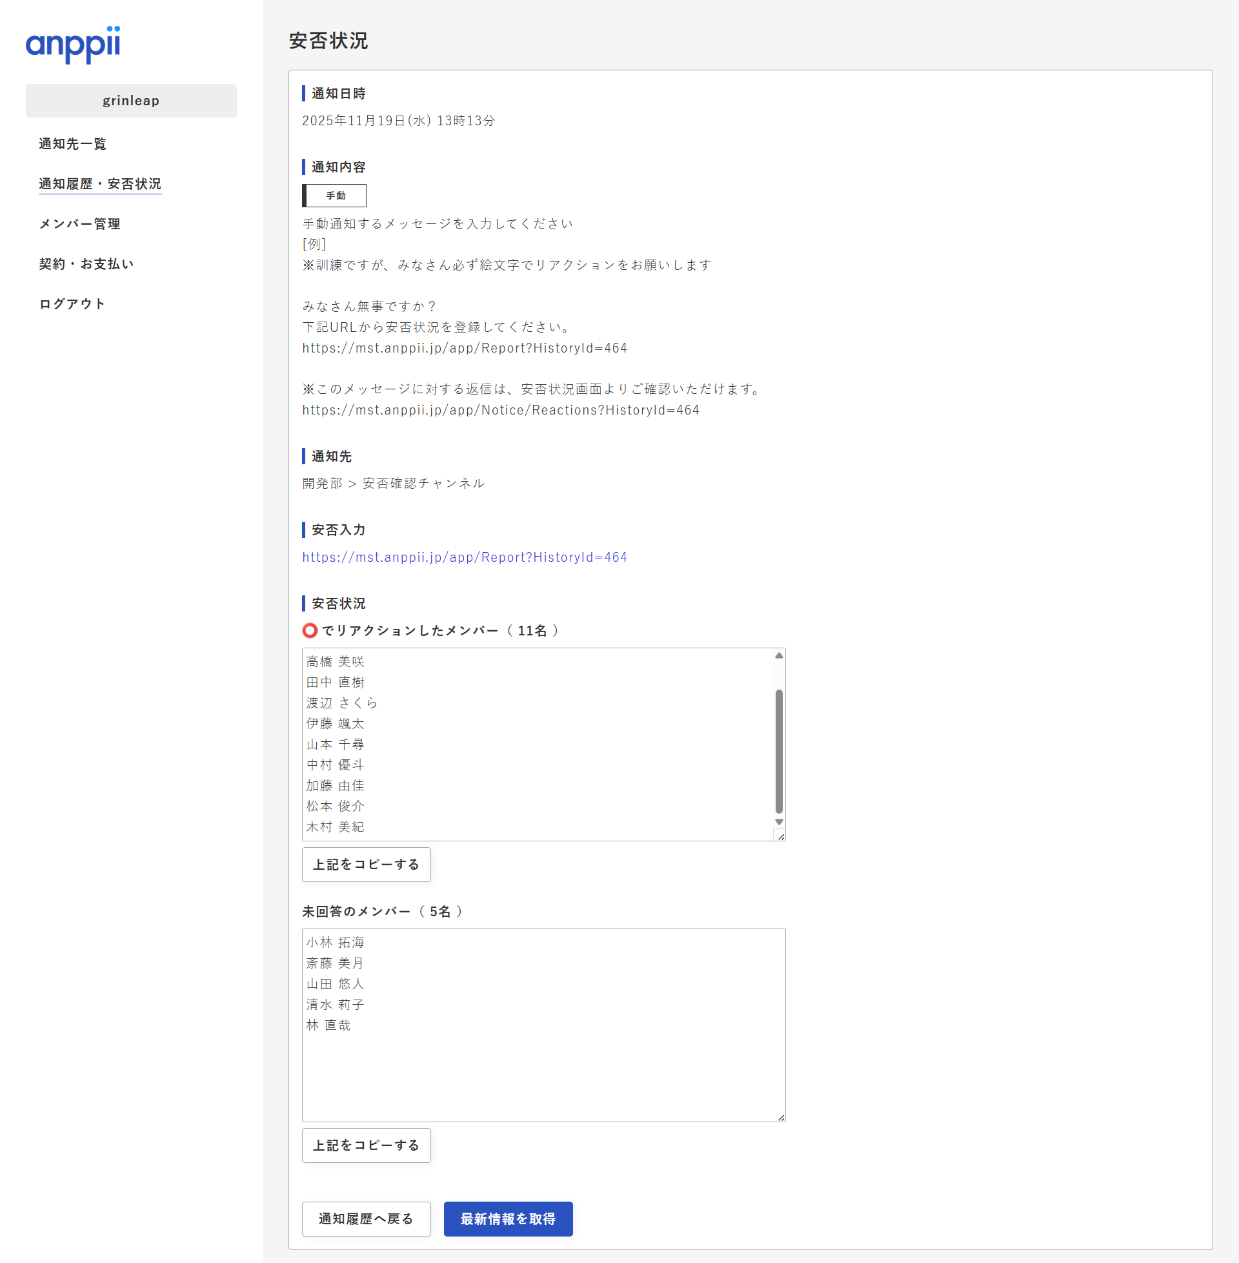1239x1263 pixels.
Task: Click the grinleap workspace button
Action: coord(131,101)
